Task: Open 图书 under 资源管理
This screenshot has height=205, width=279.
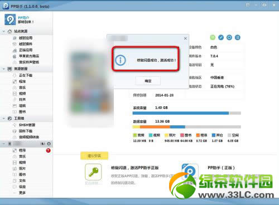Action: tap(22, 112)
